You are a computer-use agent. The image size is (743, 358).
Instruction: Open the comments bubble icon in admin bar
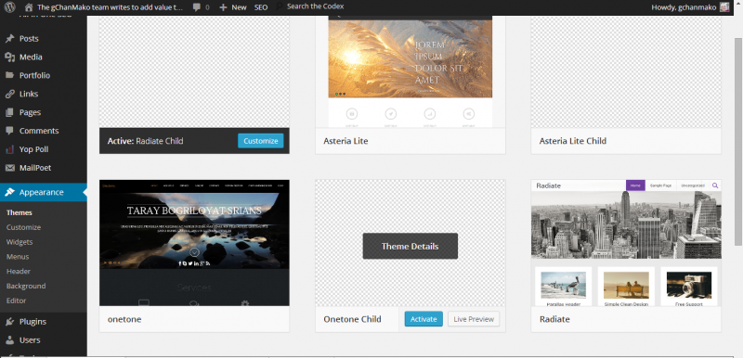point(197,7)
